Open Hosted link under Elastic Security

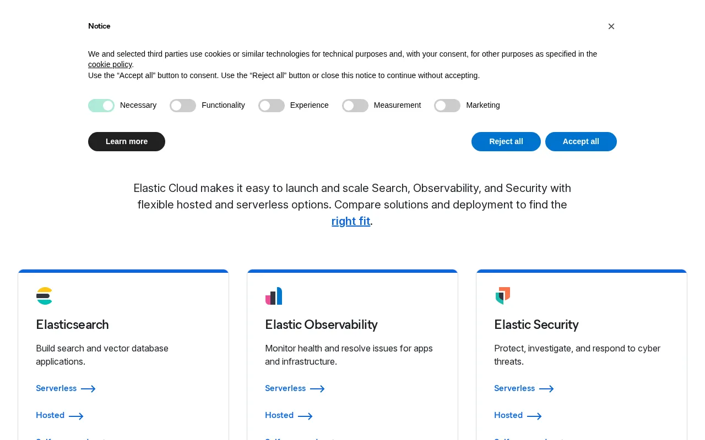point(518,415)
